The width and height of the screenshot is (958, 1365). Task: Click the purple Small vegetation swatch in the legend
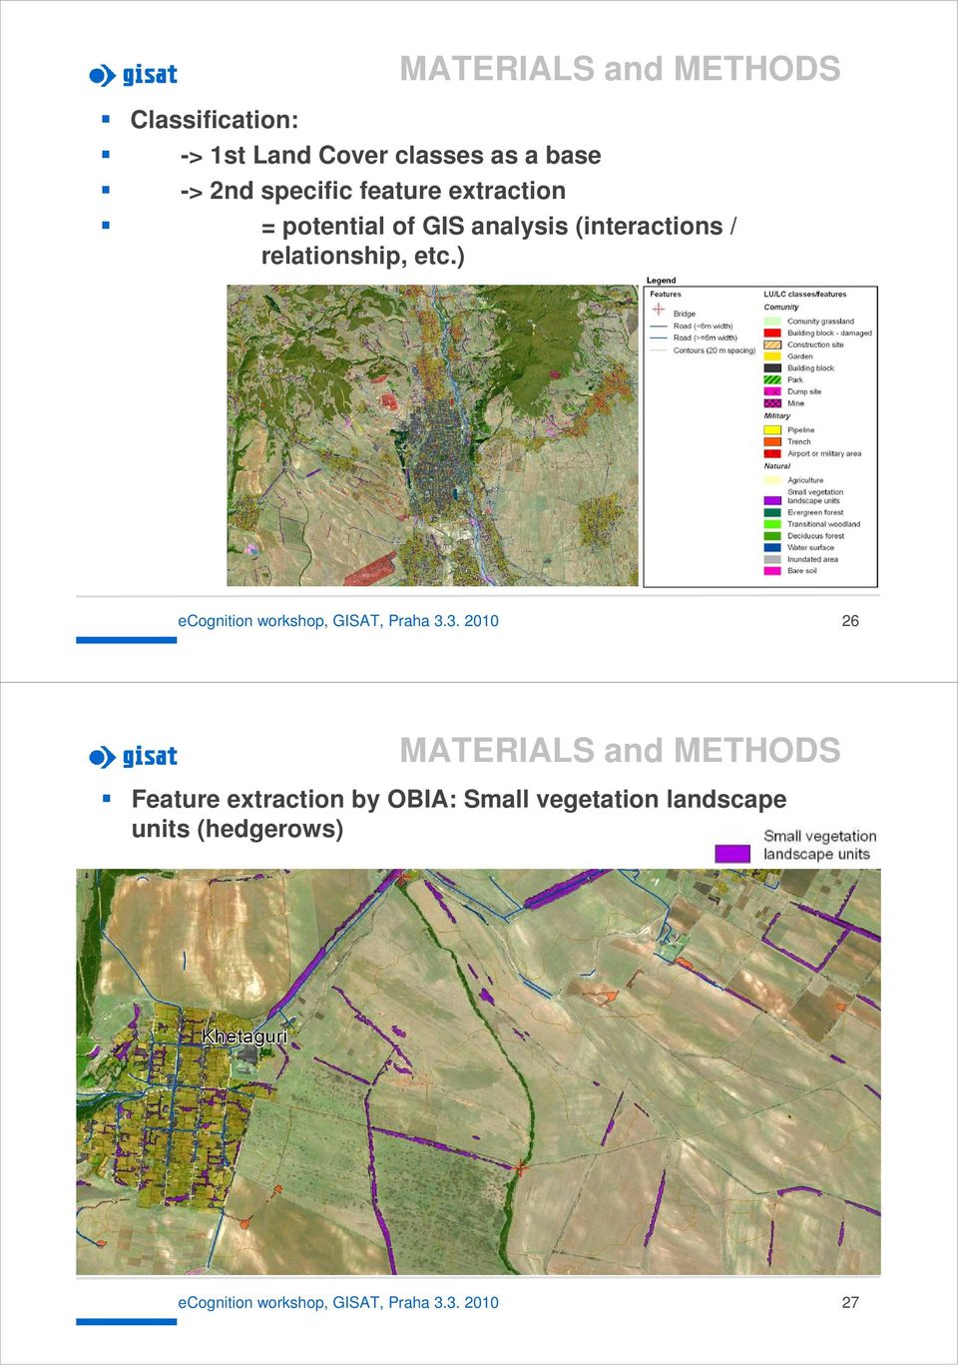[772, 500]
